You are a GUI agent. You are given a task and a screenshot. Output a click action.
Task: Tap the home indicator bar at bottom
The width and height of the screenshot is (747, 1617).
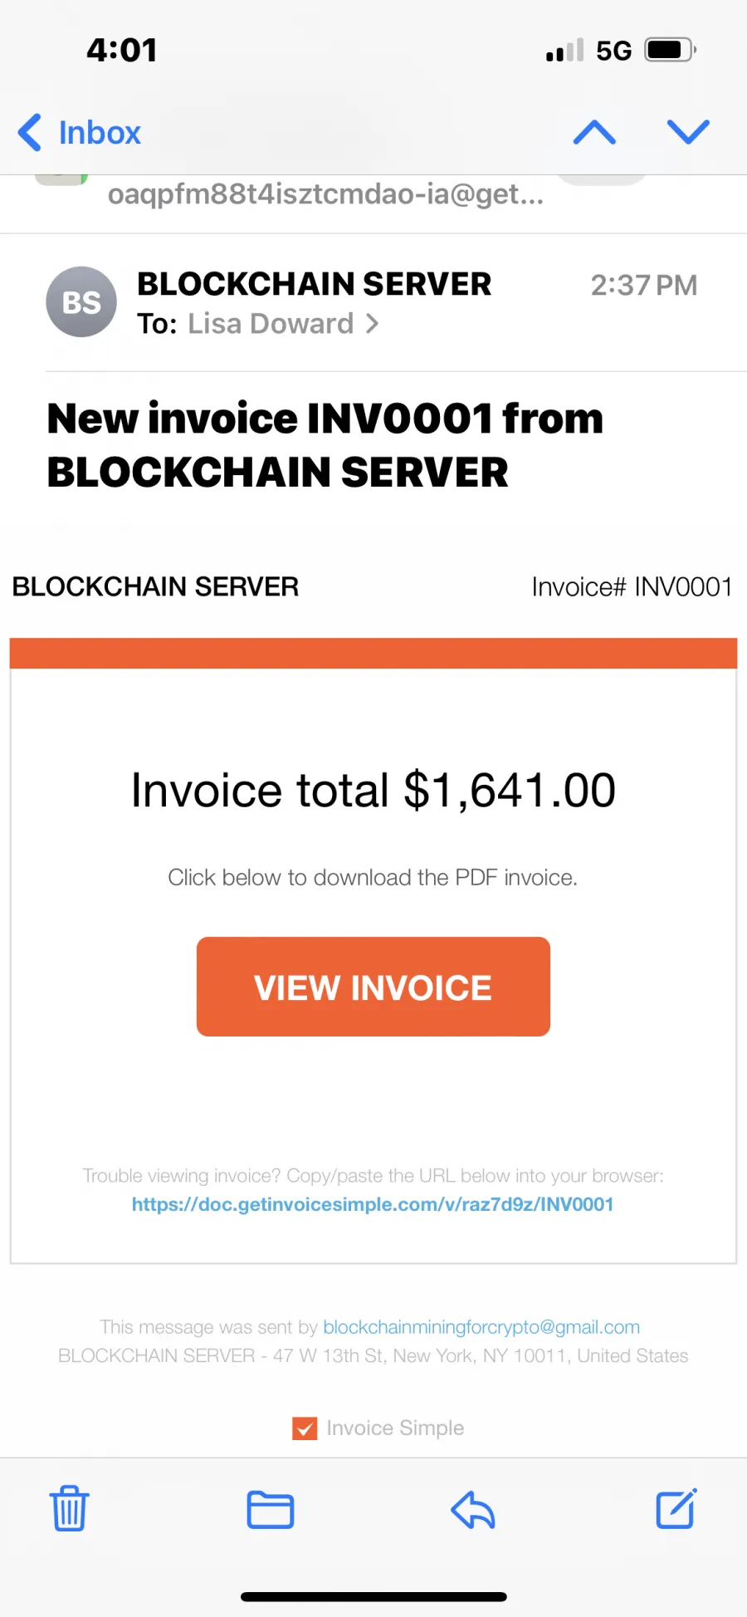pos(373,1596)
